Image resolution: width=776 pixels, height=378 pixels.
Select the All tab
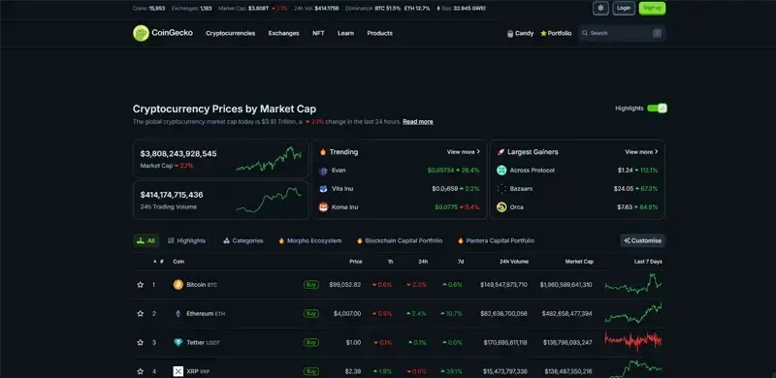coord(146,241)
